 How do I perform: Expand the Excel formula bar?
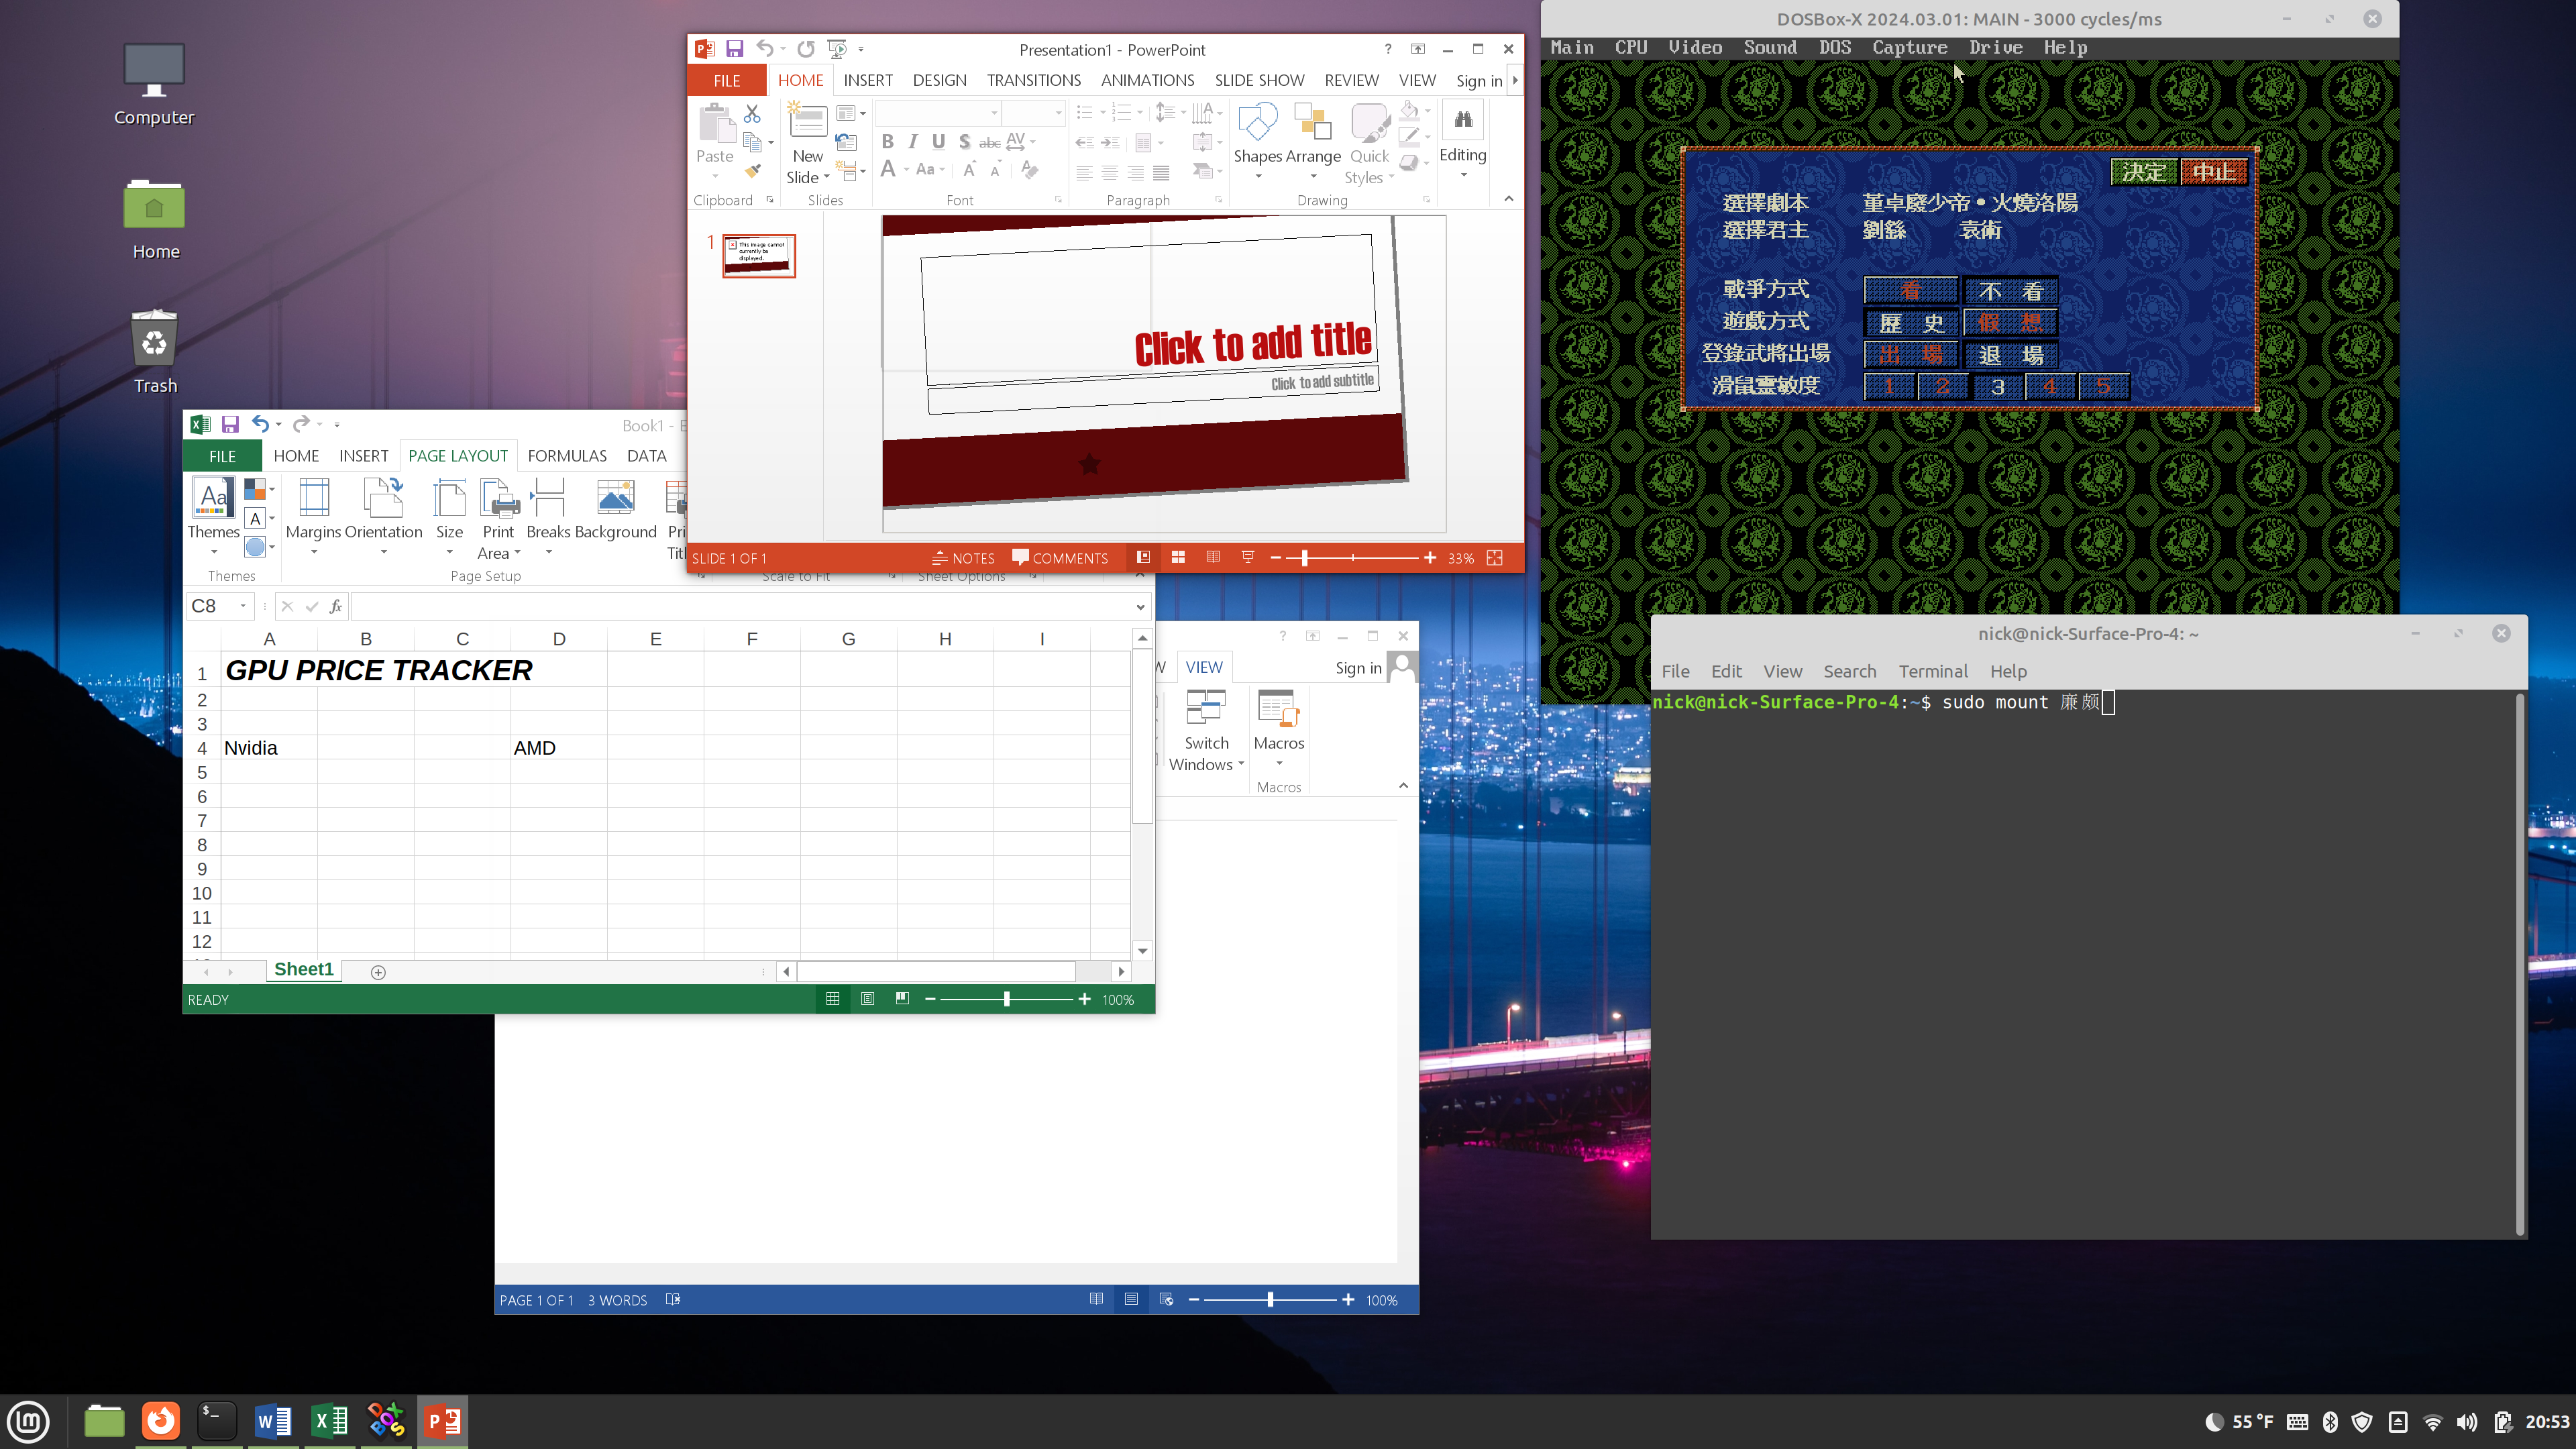click(1140, 607)
